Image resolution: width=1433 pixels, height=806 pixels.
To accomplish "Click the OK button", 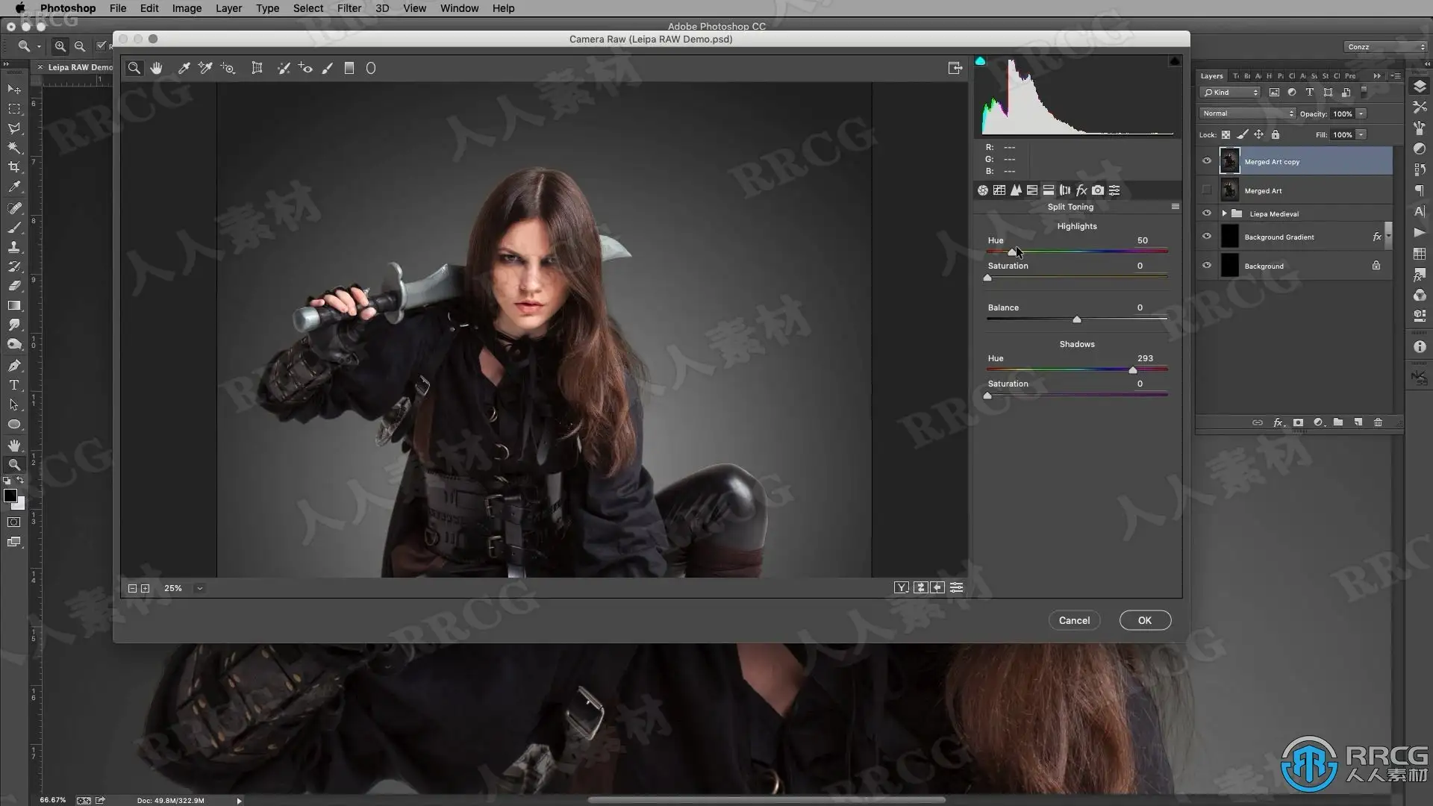I will 1144,620.
